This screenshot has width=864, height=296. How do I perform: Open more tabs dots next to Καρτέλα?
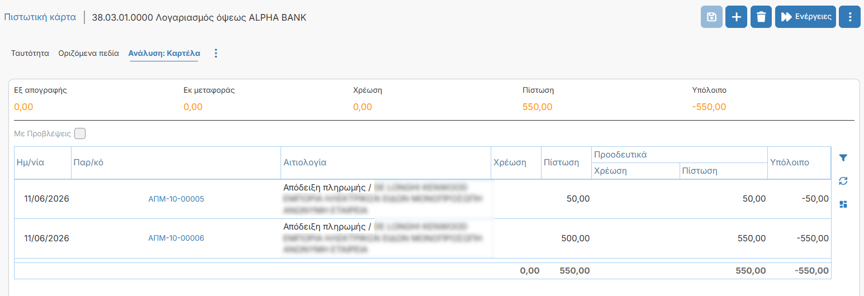click(216, 54)
